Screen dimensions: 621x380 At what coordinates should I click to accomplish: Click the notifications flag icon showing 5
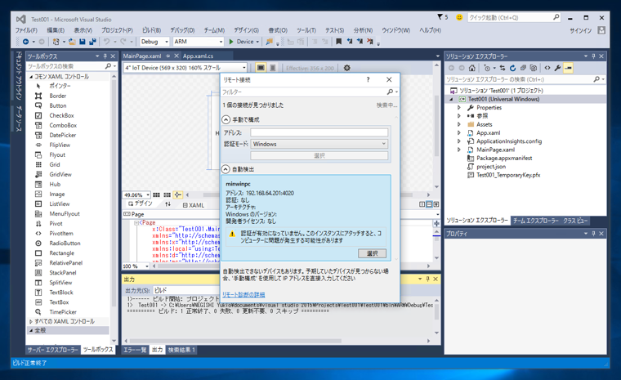click(440, 17)
